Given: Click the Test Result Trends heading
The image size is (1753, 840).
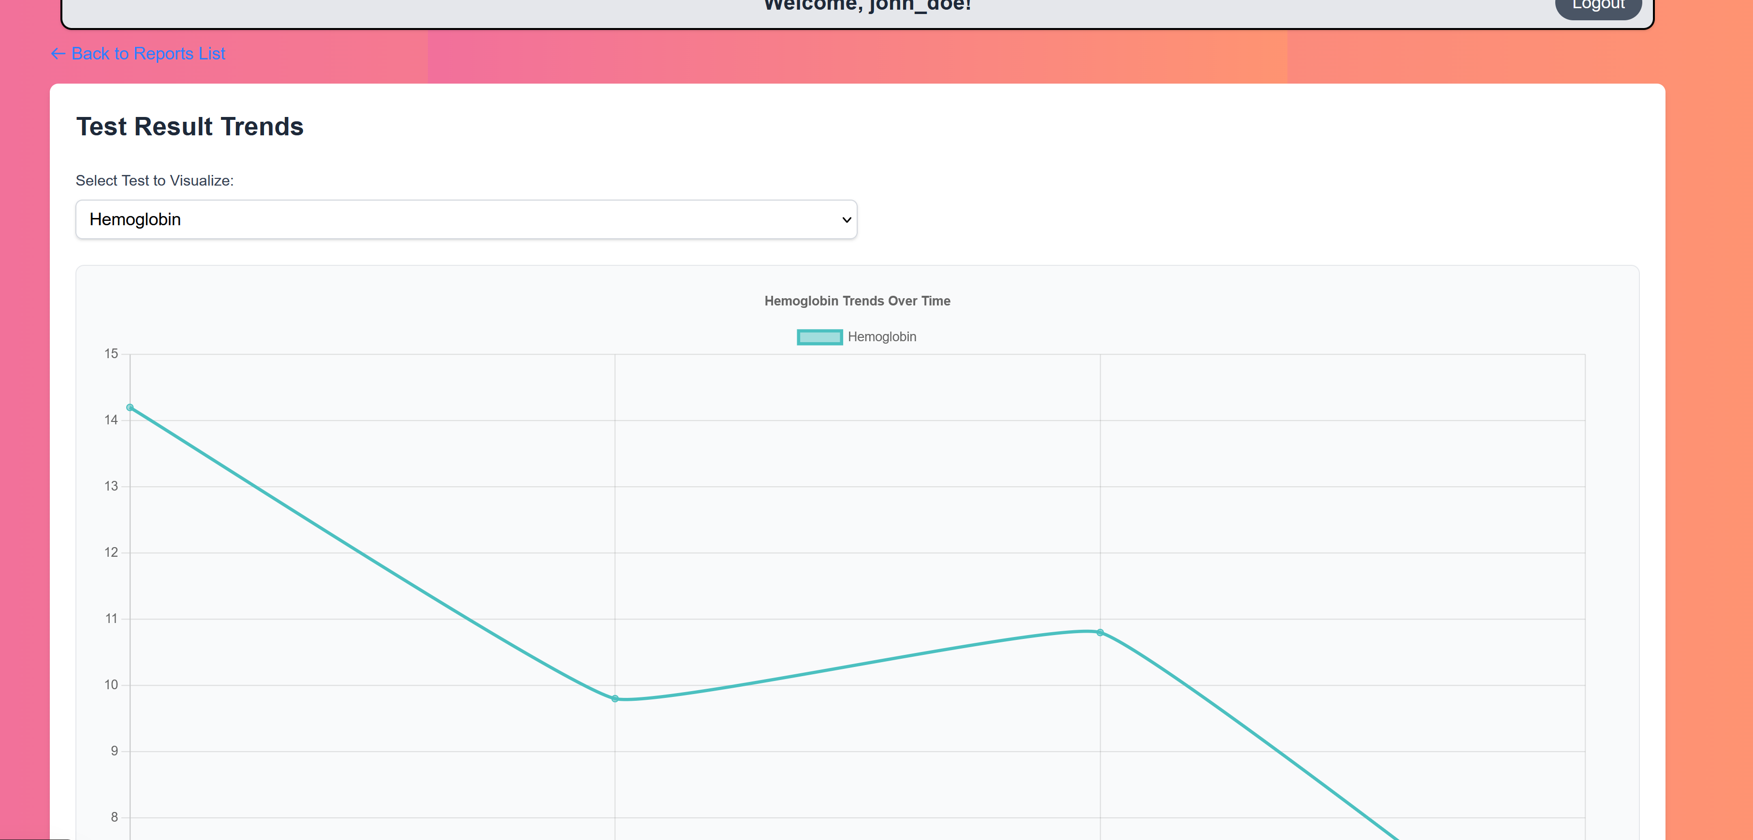Looking at the screenshot, I should pyautogui.click(x=190, y=127).
